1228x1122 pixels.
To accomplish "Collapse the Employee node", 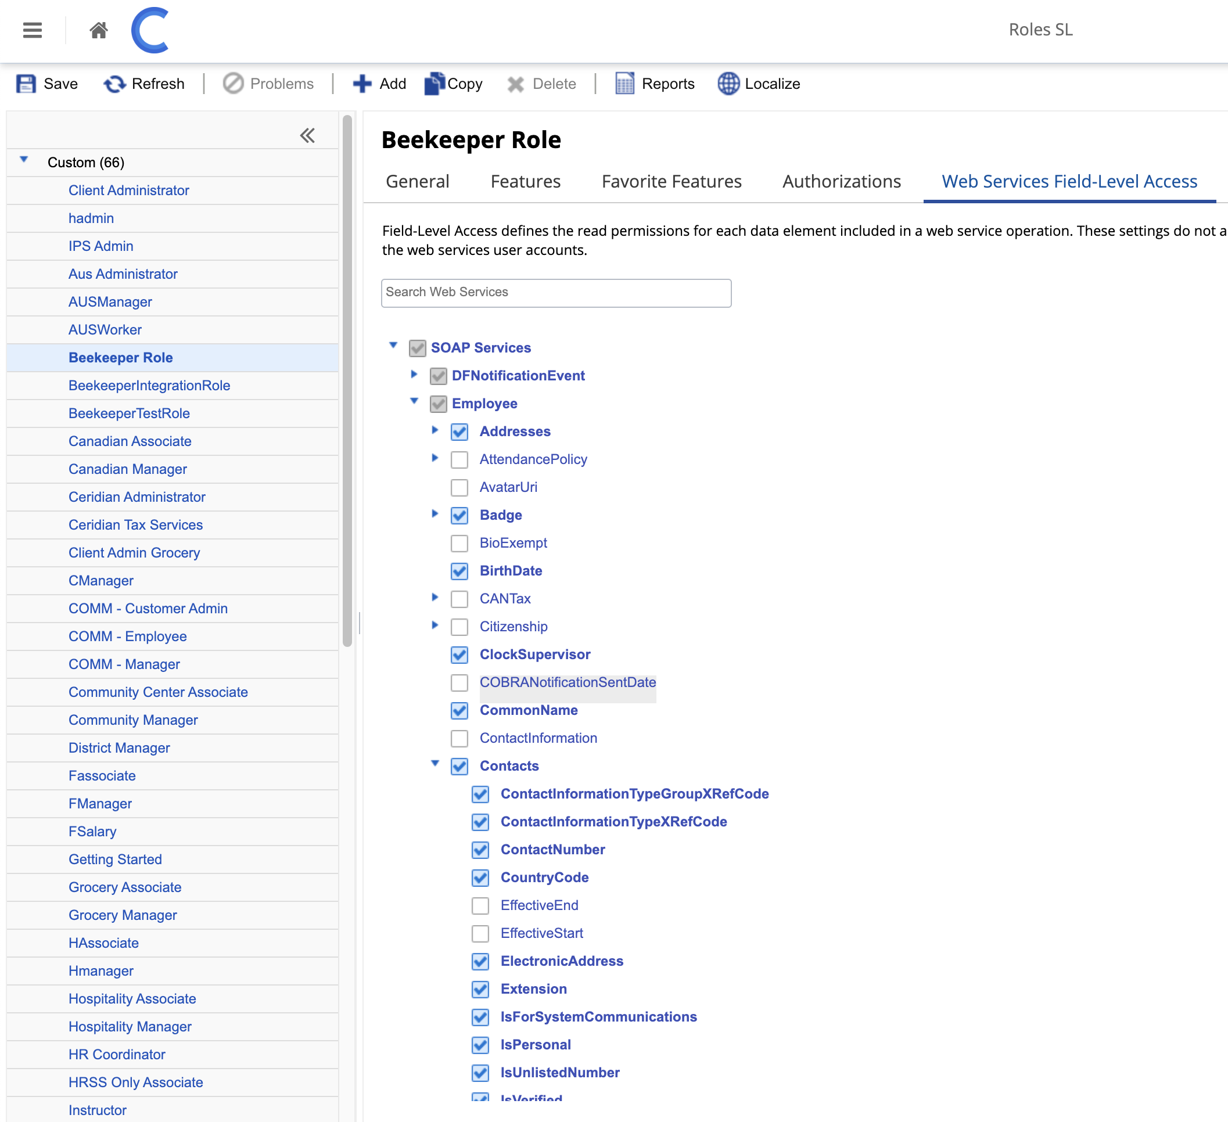I will [414, 401].
